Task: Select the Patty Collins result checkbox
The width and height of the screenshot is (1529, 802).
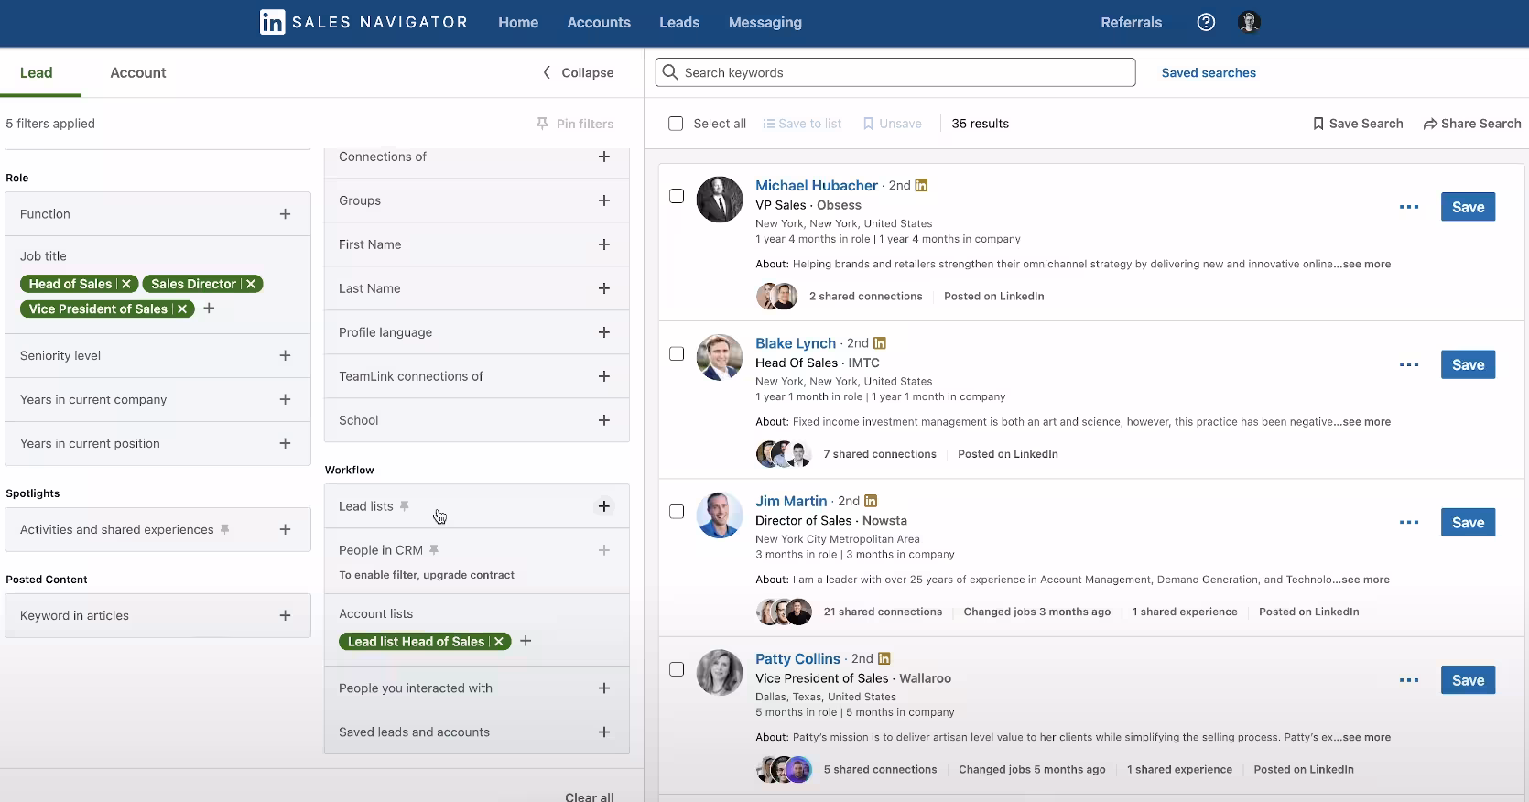Action: (x=677, y=669)
